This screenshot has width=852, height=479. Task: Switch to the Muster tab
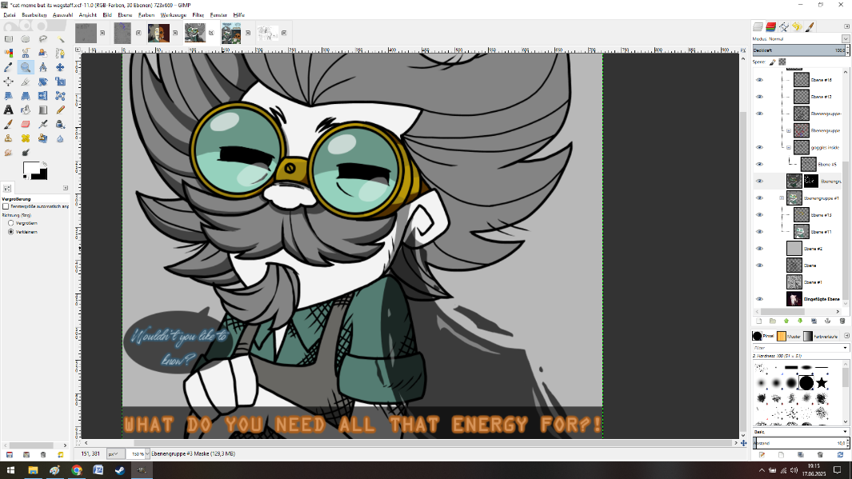click(788, 337)
